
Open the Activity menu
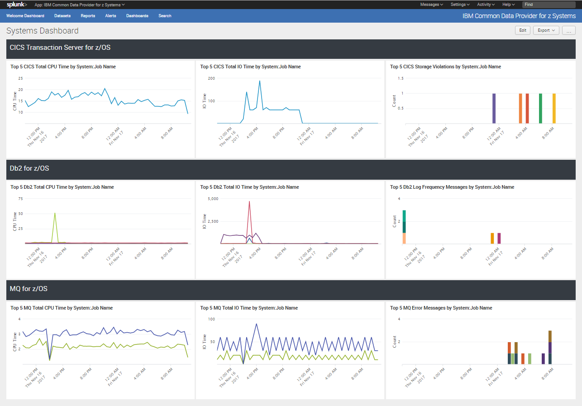point(486,5)
